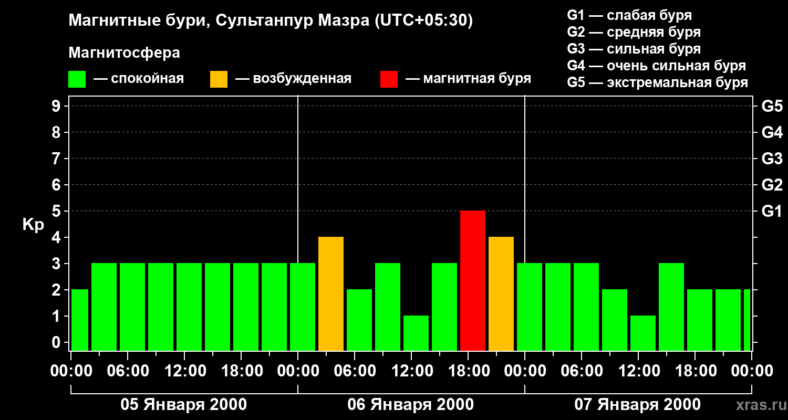Click the '12:00' time label above 05 Января 2000

(x=184, y=371)
